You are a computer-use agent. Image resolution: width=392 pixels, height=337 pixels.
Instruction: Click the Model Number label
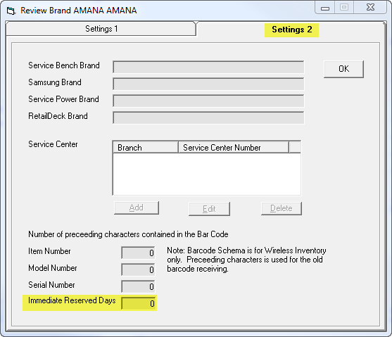(53, 268)
